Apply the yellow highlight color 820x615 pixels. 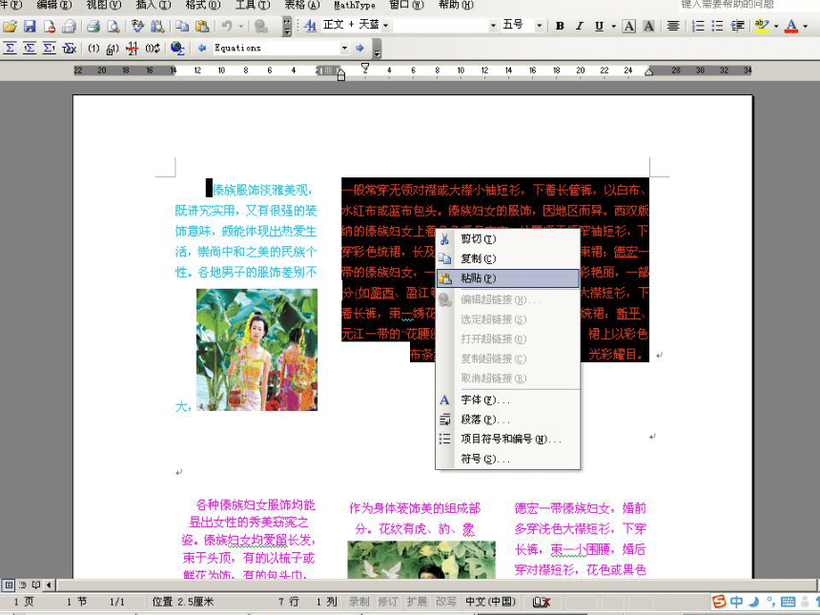point(762,26)
